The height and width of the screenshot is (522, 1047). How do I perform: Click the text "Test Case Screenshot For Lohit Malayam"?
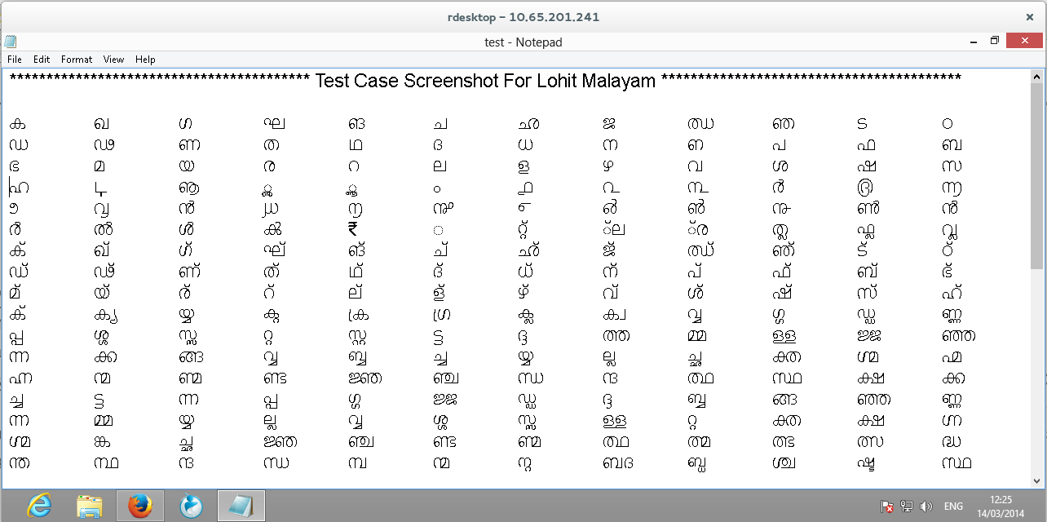[x=485, y=81]
